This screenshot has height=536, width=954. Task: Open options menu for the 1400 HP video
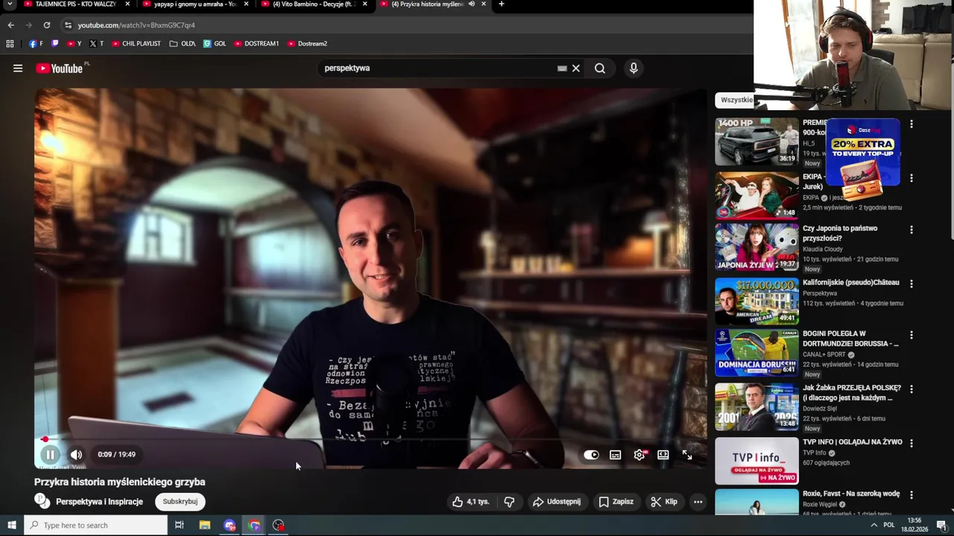click(911, 124)
